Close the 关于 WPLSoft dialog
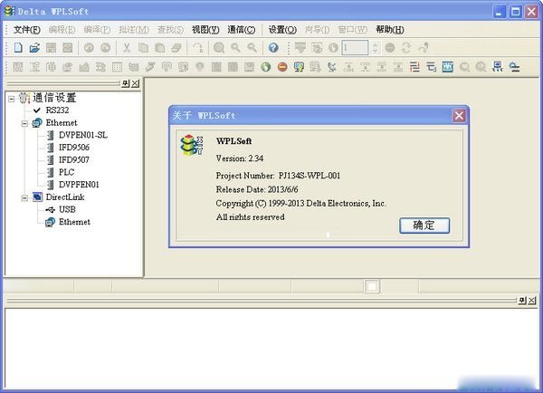 pyautogui.click(x=459, y=116)
